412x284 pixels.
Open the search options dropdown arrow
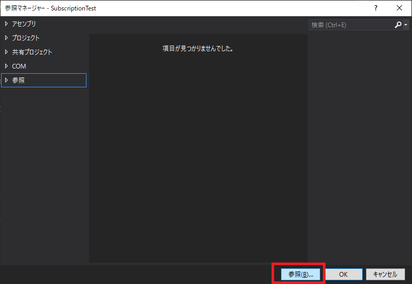[x=406, y=25]
